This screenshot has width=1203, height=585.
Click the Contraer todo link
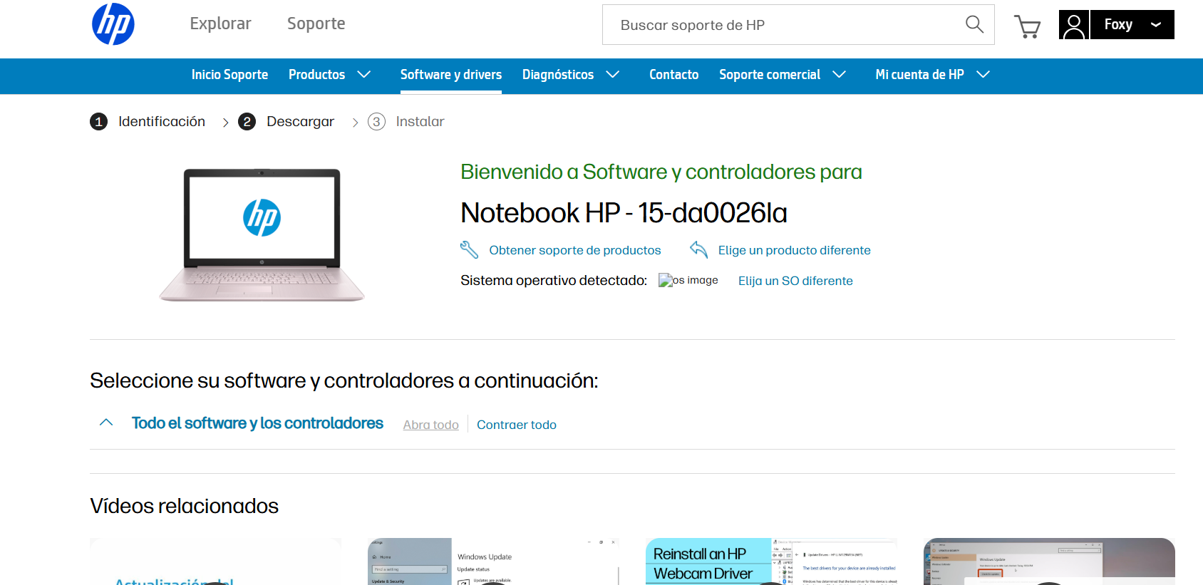click(517, 425)
